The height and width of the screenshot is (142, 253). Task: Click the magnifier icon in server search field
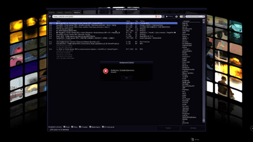click(203, 16)
